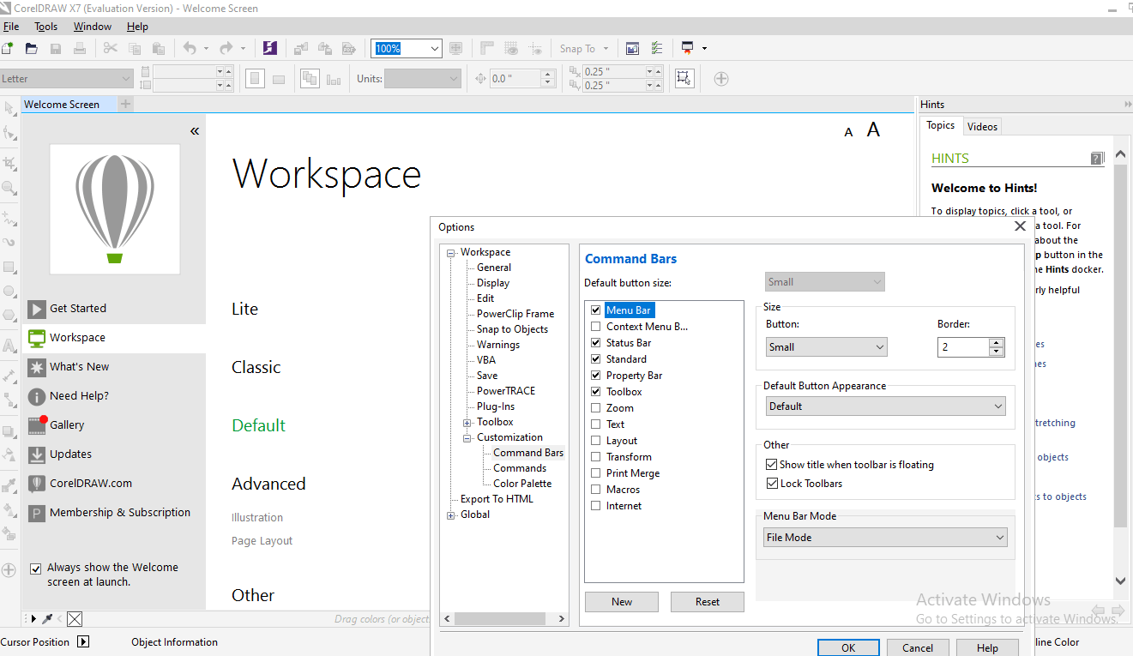This screenshot has height=656, width=1133.
Task: Click the Full-screen preview icon
Action: 456,49
